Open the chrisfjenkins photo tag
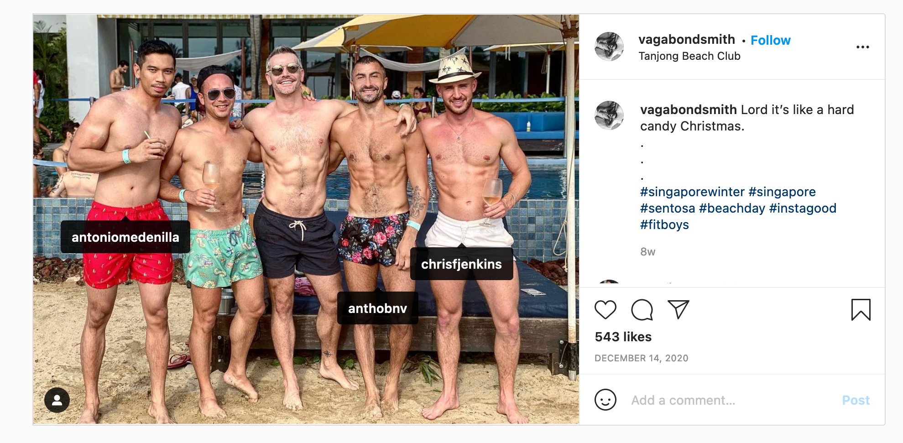 (x=461, y=264)
